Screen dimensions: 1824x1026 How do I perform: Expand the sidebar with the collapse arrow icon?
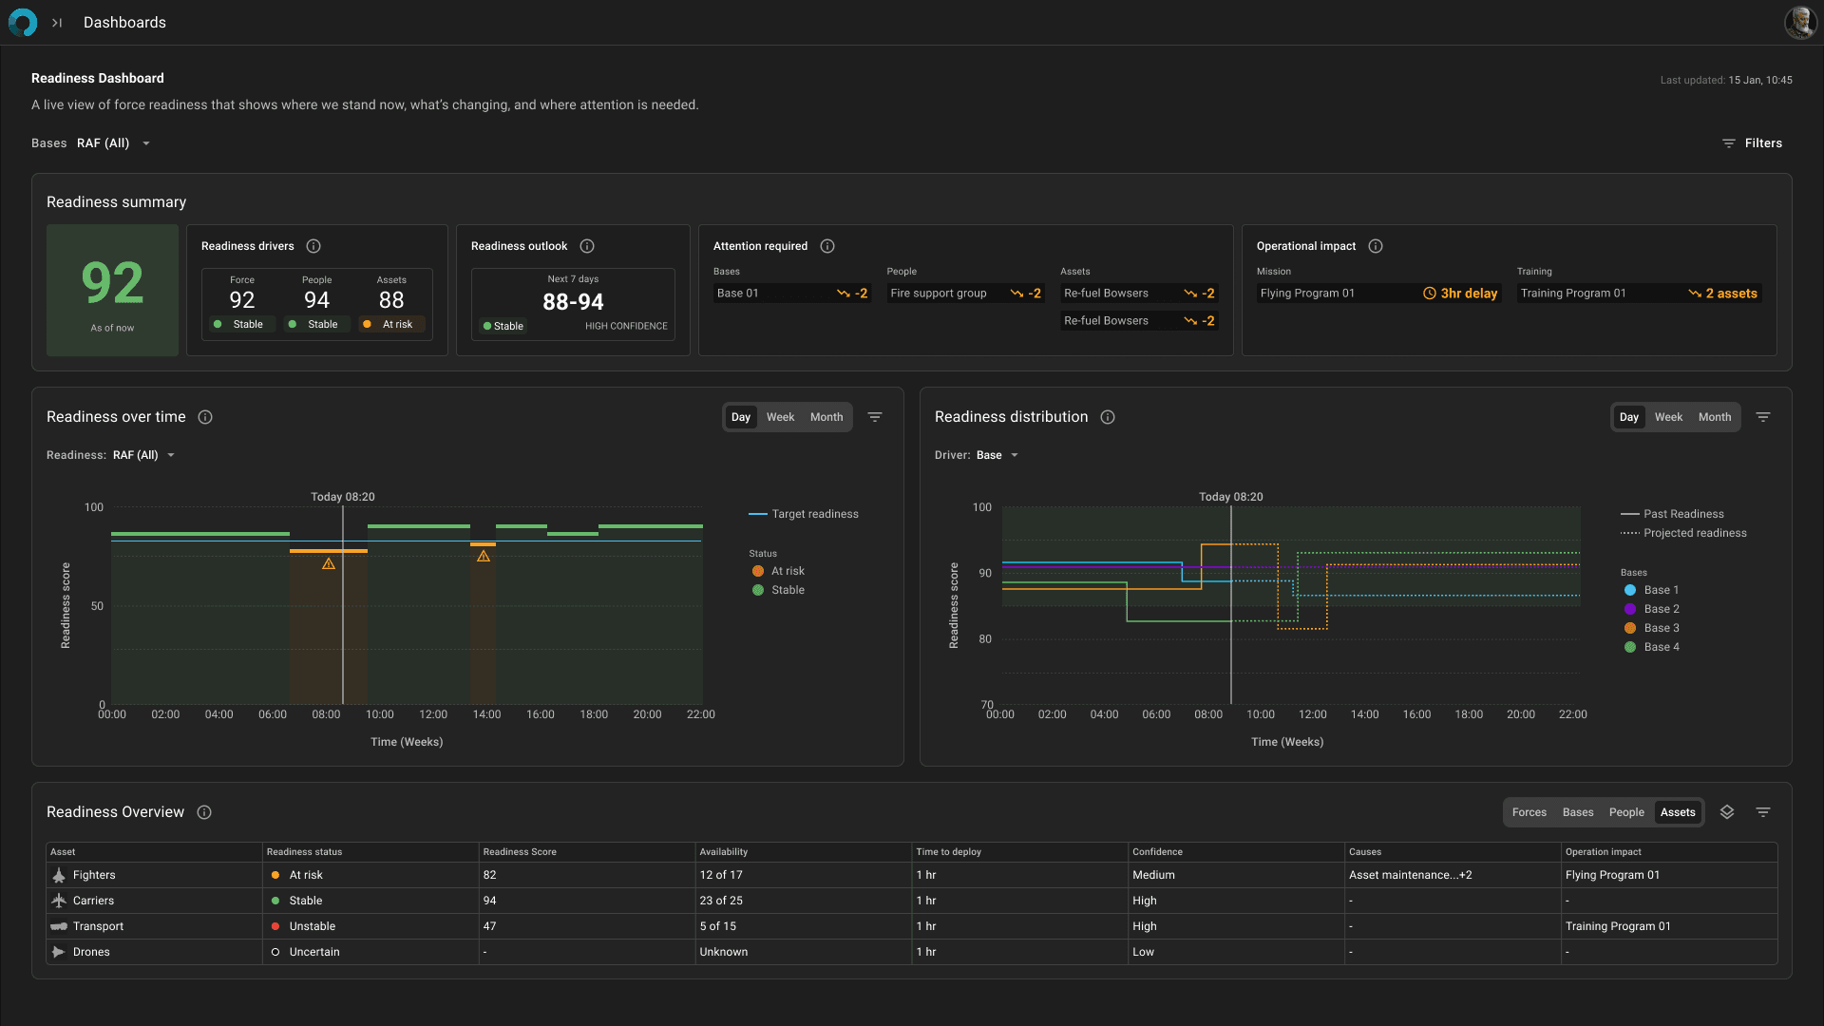[x=57, y=23]
